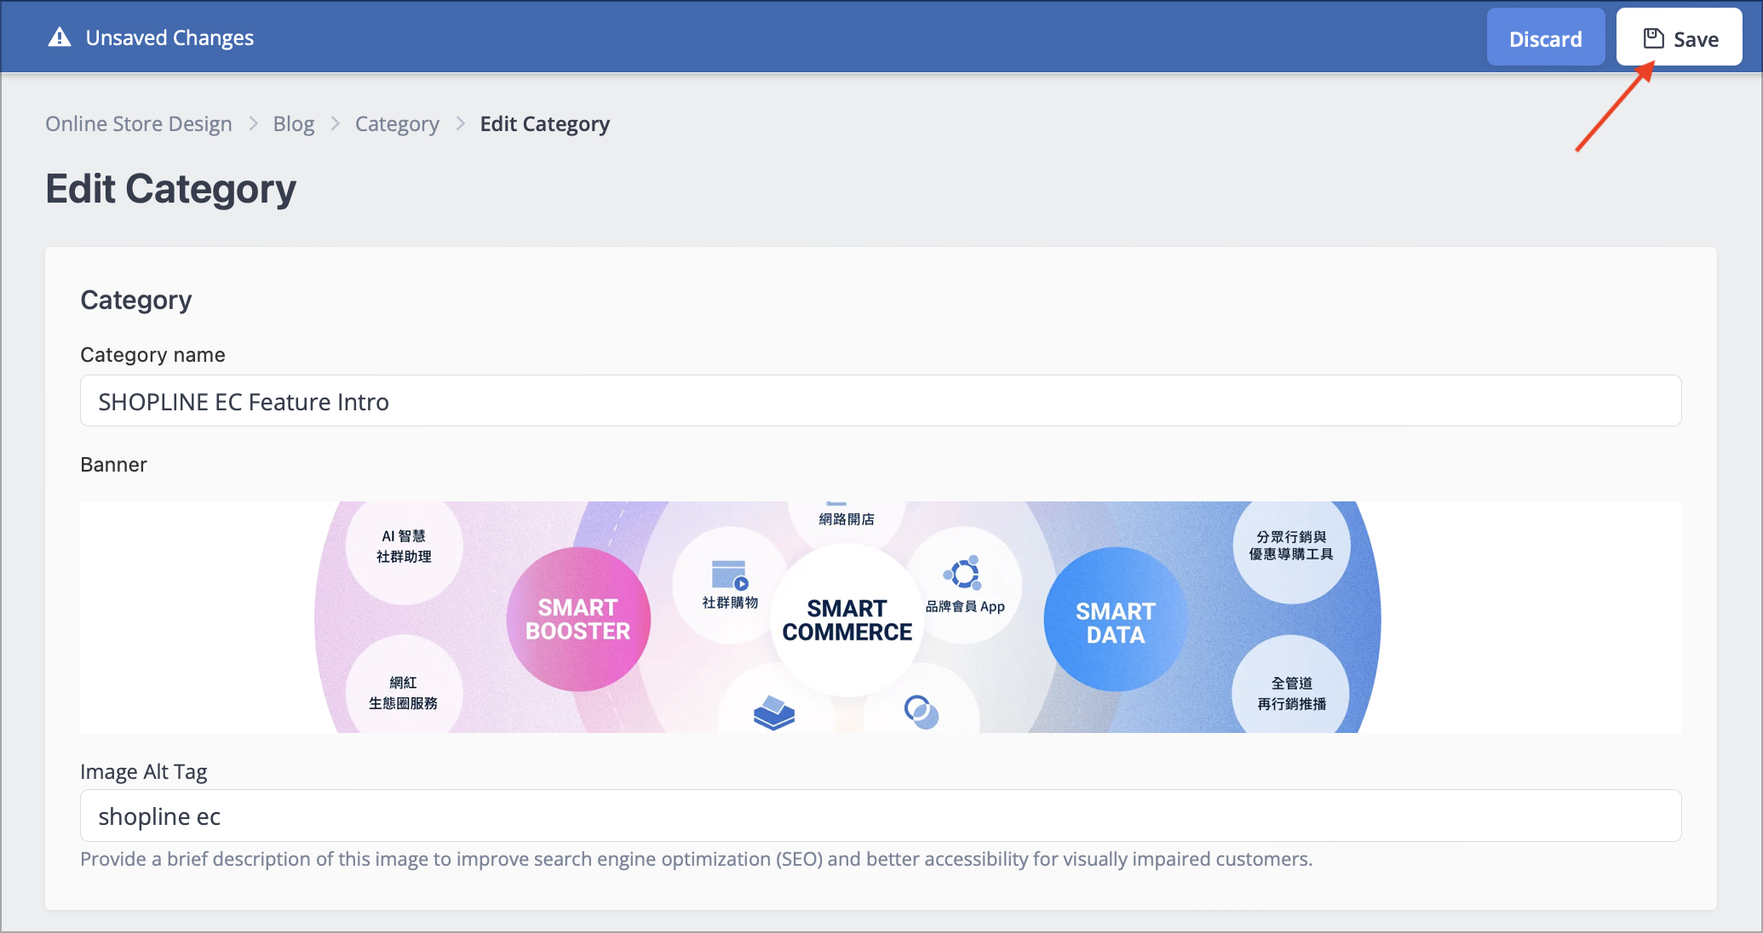
Task: Click the Image Alt Tag label
Action: coord(144,771)
